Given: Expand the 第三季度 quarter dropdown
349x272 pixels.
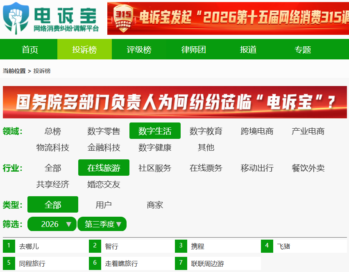Looking at the screenshot, I should click(102, 224).
